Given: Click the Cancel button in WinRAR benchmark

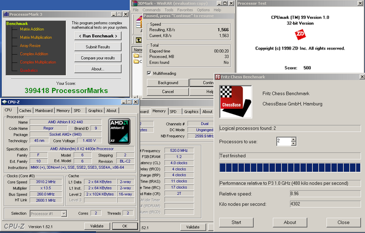Looking at the screenshot, I should (x=168, y=92).
